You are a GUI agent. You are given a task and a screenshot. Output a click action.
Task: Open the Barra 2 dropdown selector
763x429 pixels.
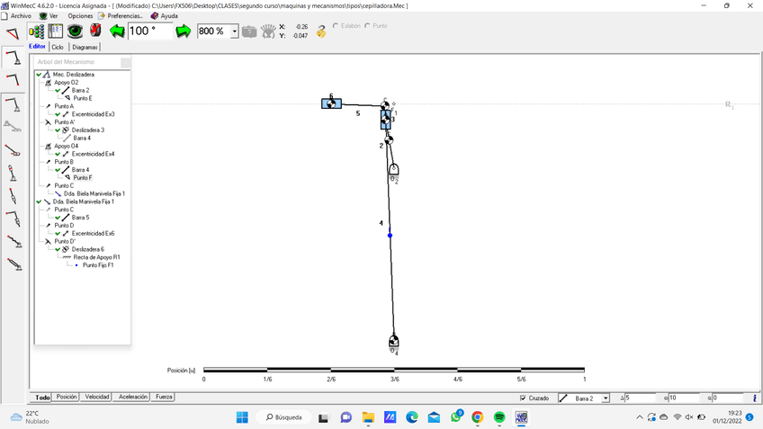(x=606, y=398)
